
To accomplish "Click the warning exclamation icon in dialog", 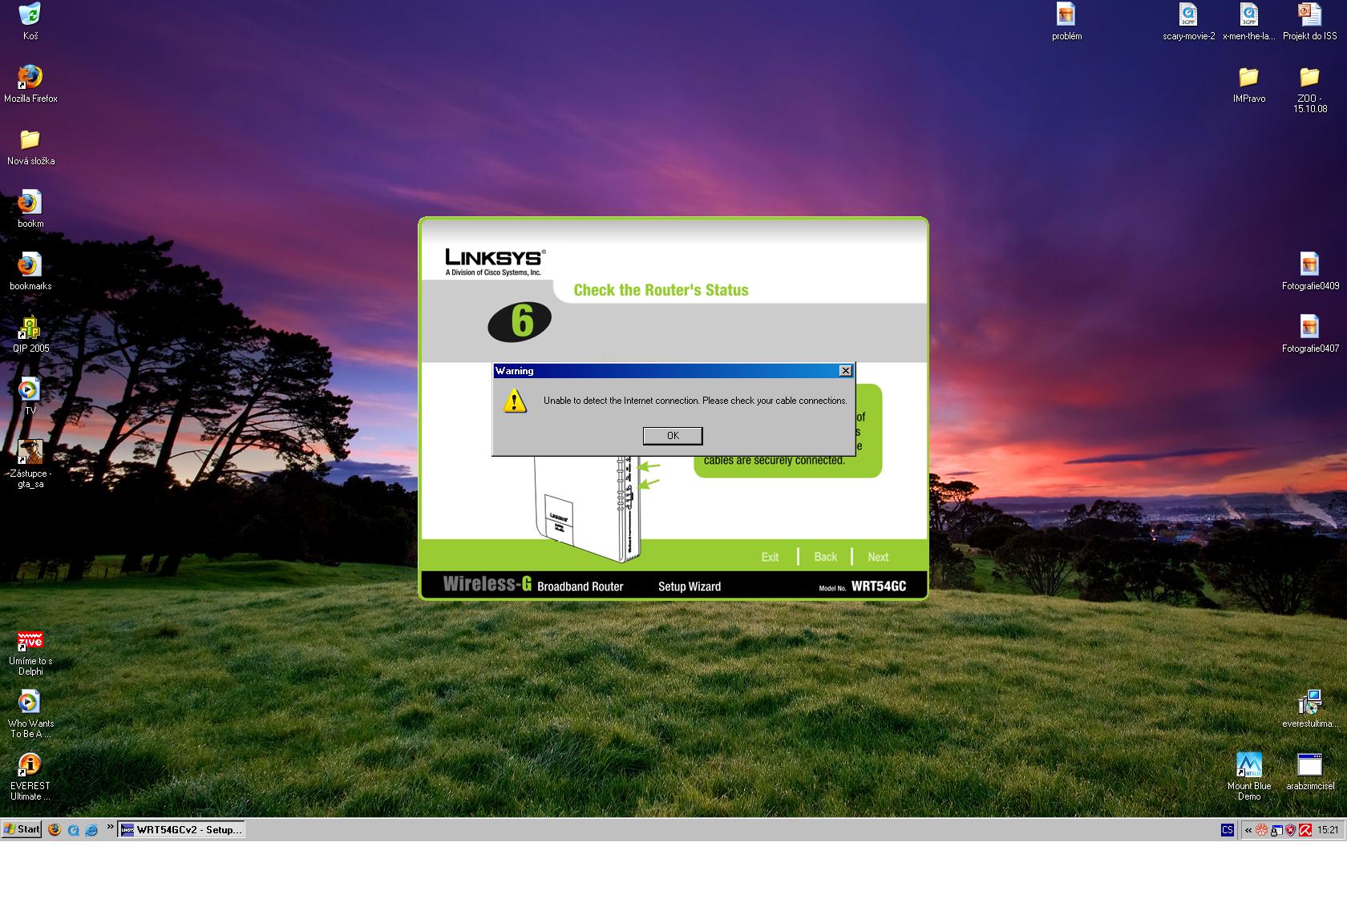I will [x=515, y=401].
